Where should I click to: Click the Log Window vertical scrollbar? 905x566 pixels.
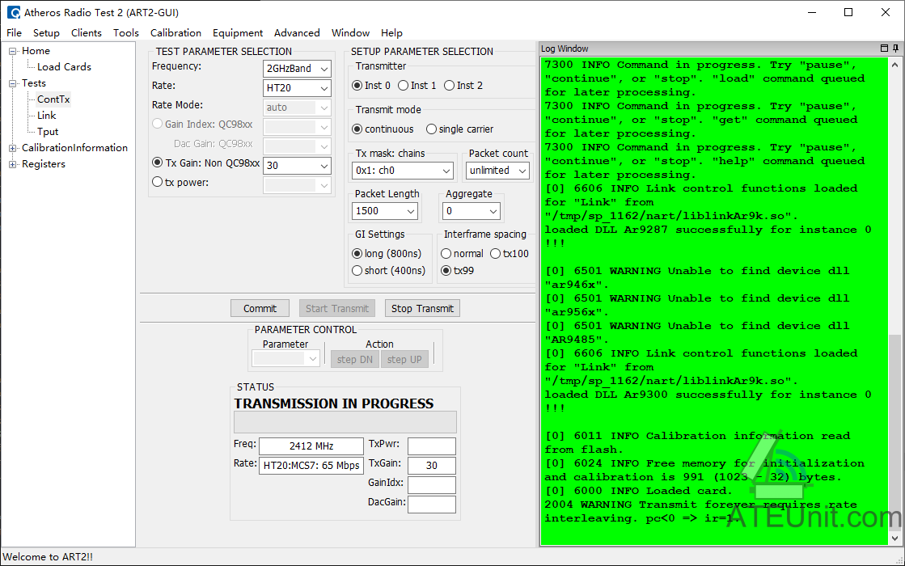tap(894, 300)
